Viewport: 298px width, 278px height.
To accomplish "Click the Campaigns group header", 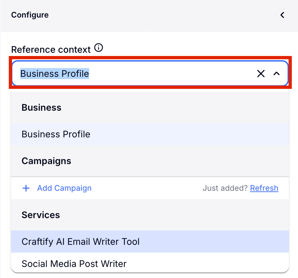I will (x=46, y=161).
